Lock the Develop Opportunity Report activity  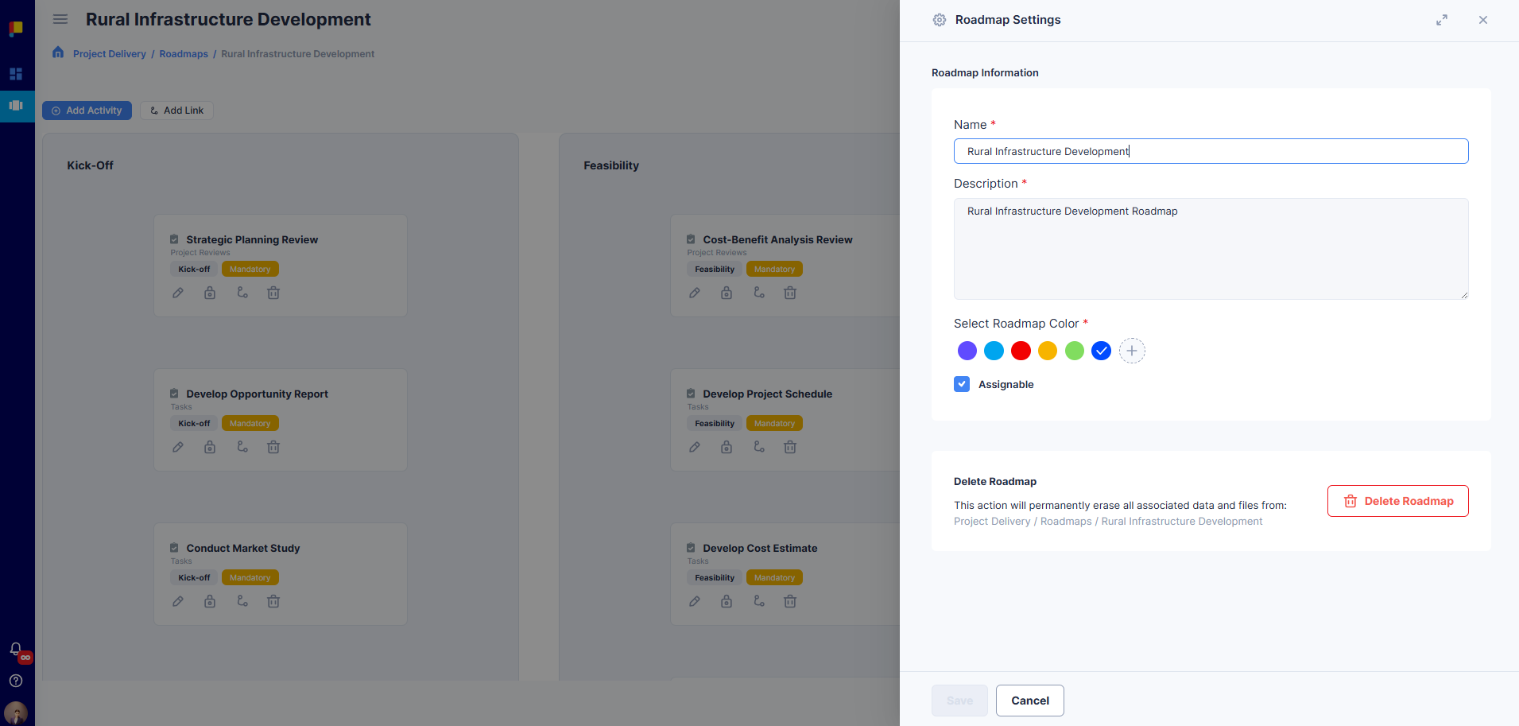coord(210,447)
